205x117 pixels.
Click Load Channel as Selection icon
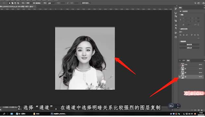click(192, 110)
